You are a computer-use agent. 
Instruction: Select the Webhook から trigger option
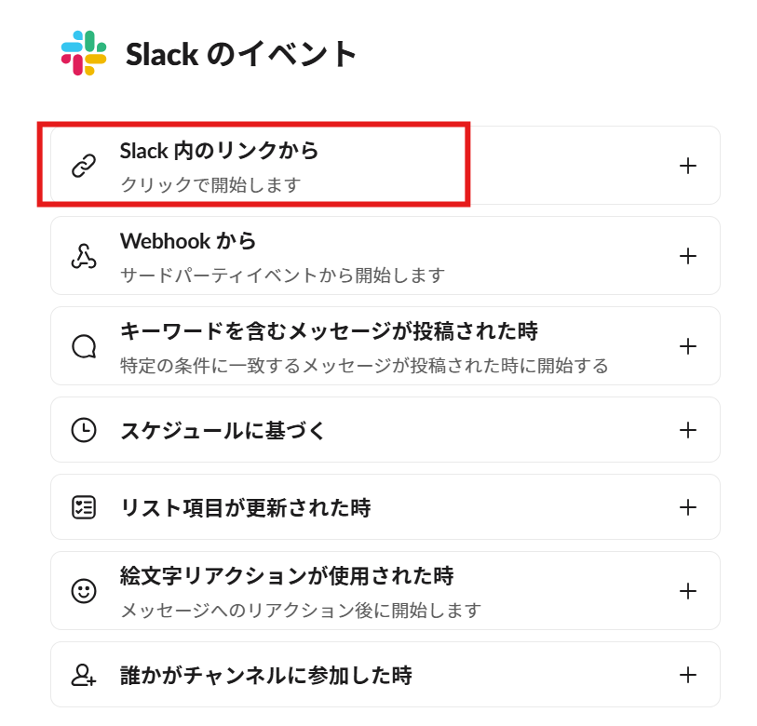[189, 241]
